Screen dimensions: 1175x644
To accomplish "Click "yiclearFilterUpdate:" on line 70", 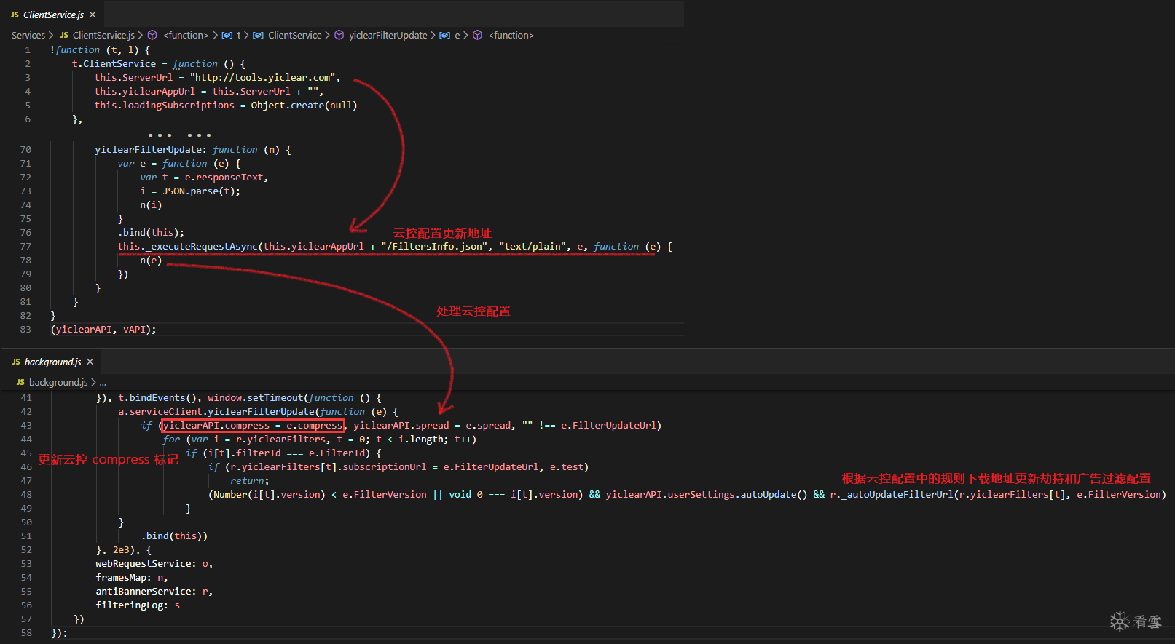I will [x=151, y=150].
